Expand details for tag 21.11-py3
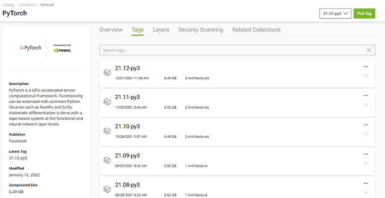Viewport: 385px width, 198px height. coord(366,105)
